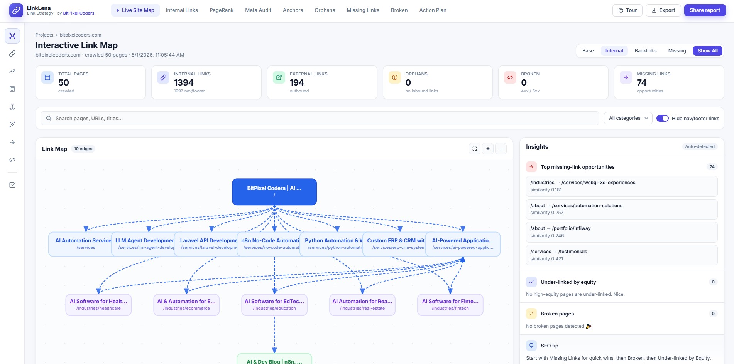Start the Tour
This screenshot has height=364, width=734.
pyautogui.click(x=627, y=10)
